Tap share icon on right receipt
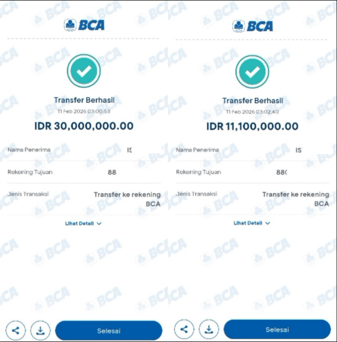This screenshot has width=337, height=342. tap(184, 330)
